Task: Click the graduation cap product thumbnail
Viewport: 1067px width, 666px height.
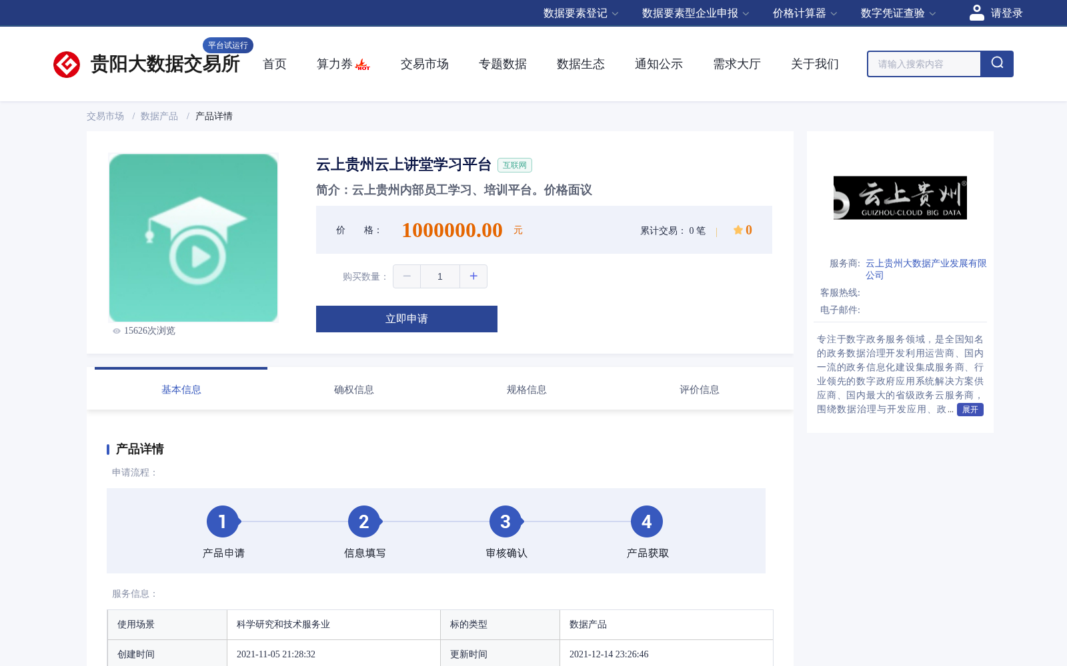Action: (193, 238)
